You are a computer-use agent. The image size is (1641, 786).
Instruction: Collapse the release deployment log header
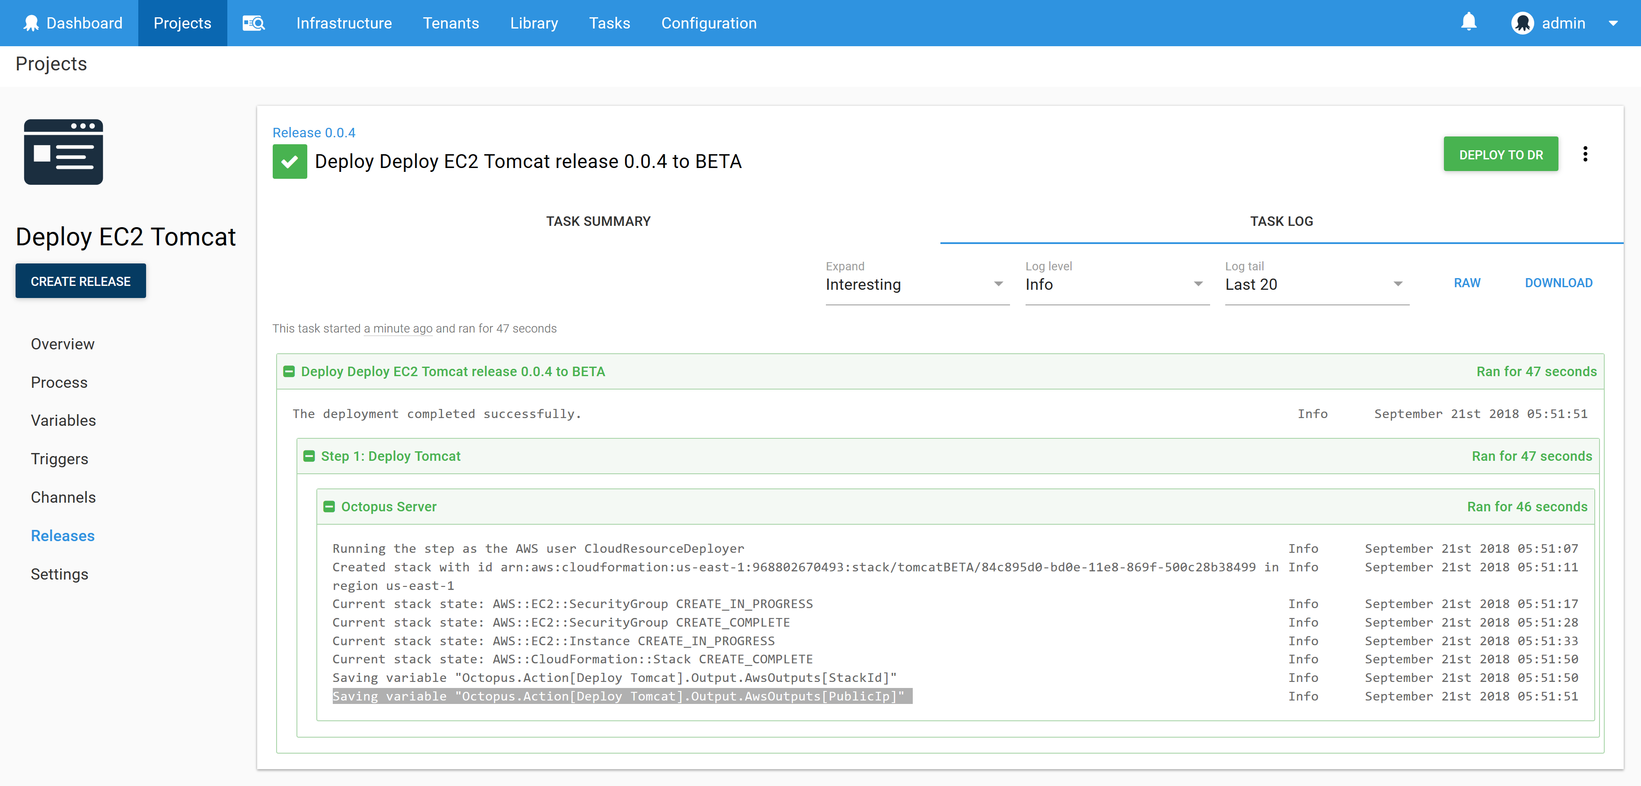click(289, 371)
